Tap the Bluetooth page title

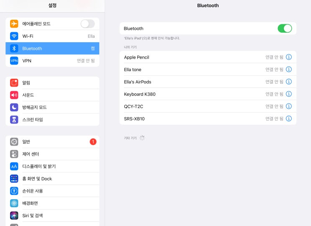click(x=208, y=5)
